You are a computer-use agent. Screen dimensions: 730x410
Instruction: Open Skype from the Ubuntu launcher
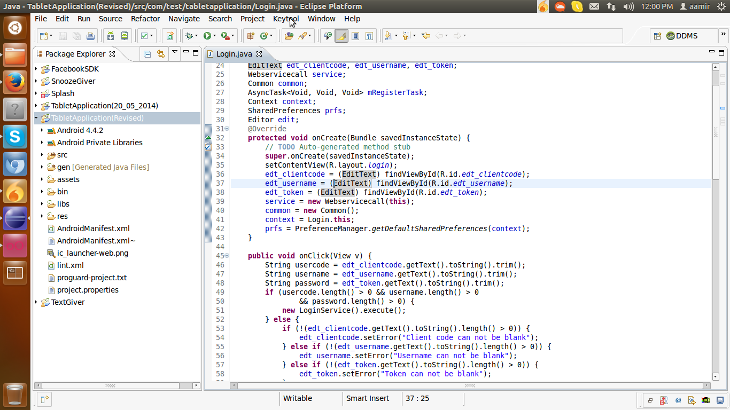15,137
